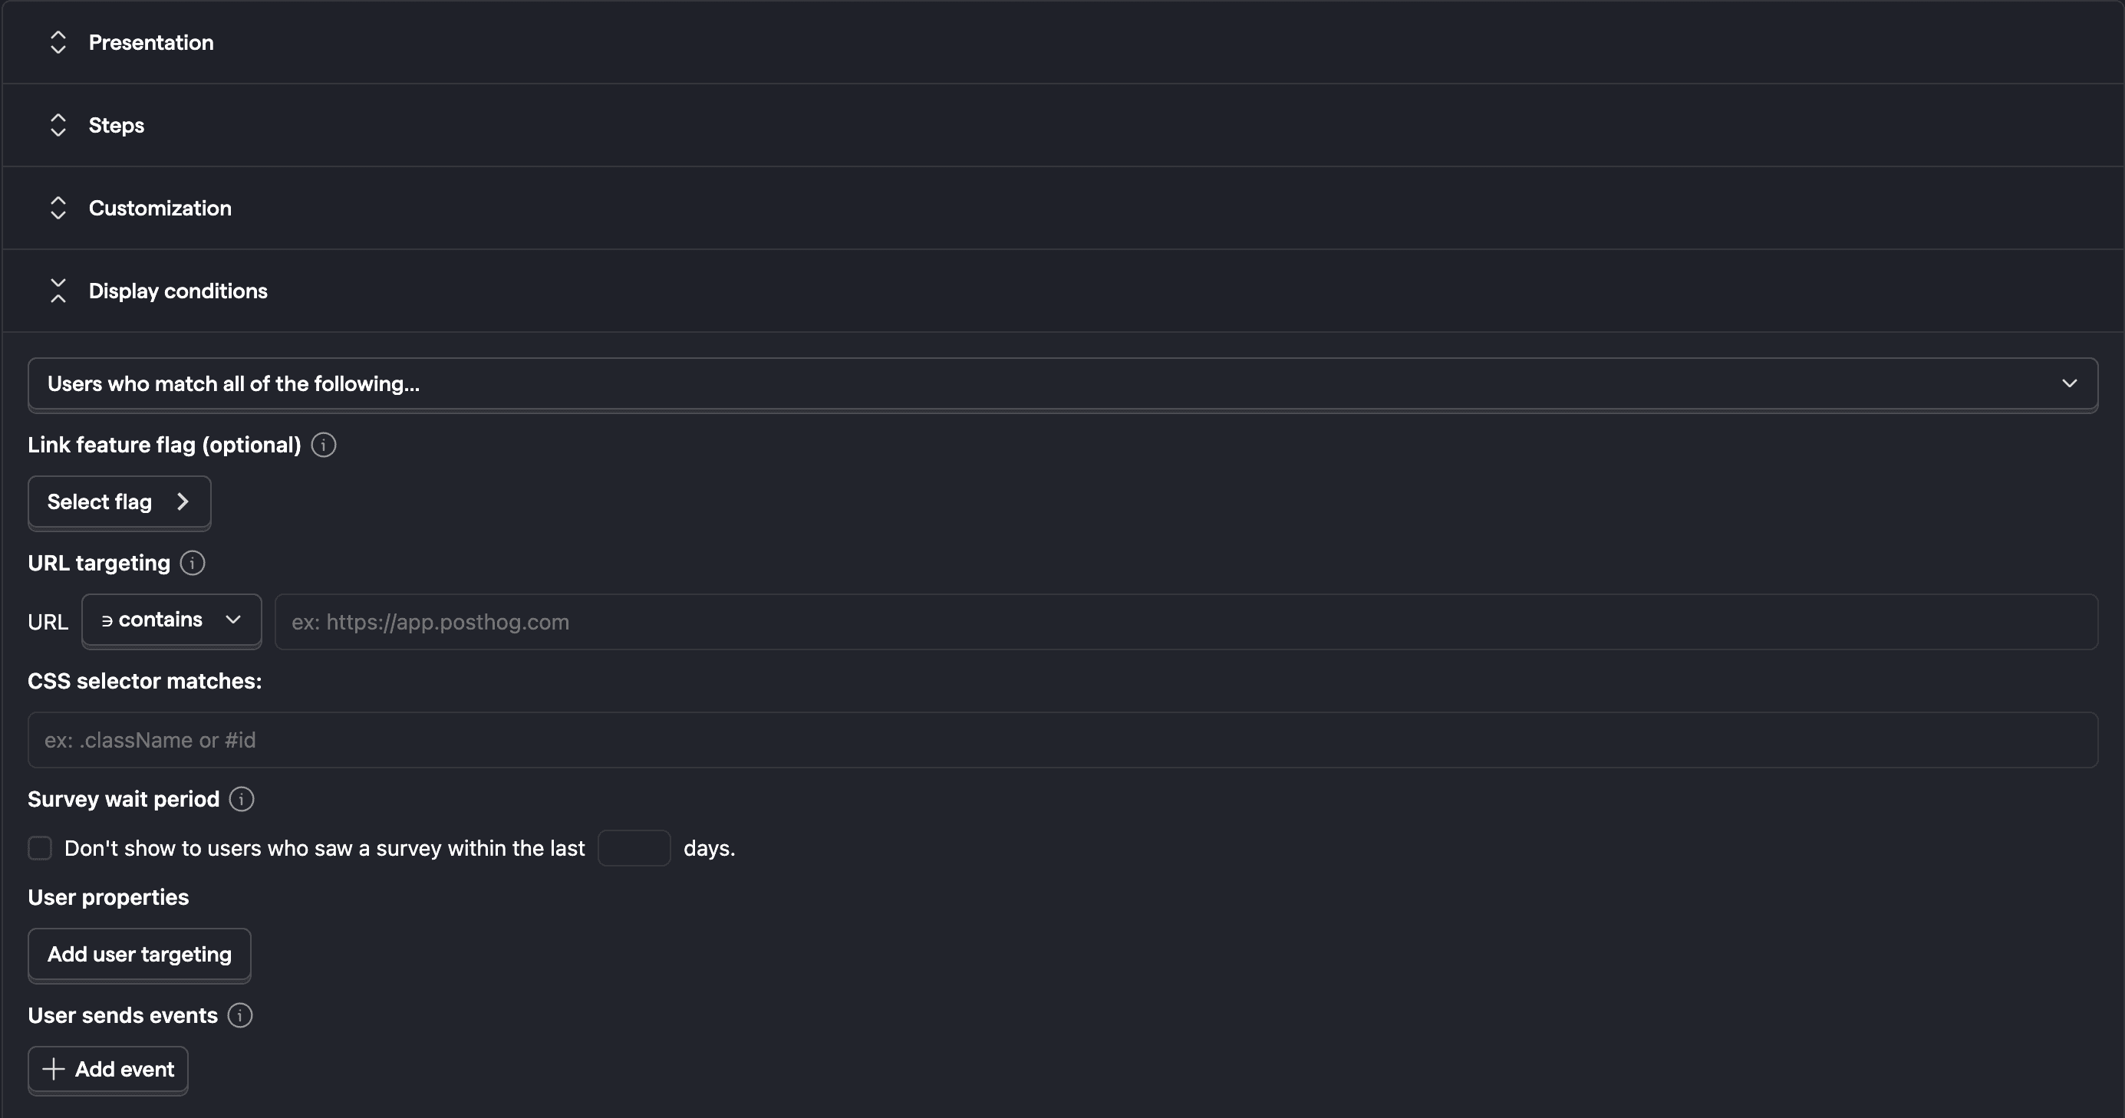This screenshot has width=2125, height=1118.
Task: Focus the URL targeting input field
Action: pyautogui.click(x=1186, y=622)
